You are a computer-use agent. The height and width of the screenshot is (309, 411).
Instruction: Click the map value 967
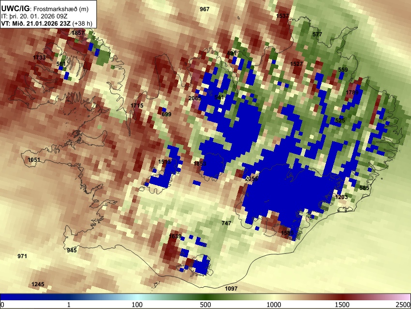205,9
